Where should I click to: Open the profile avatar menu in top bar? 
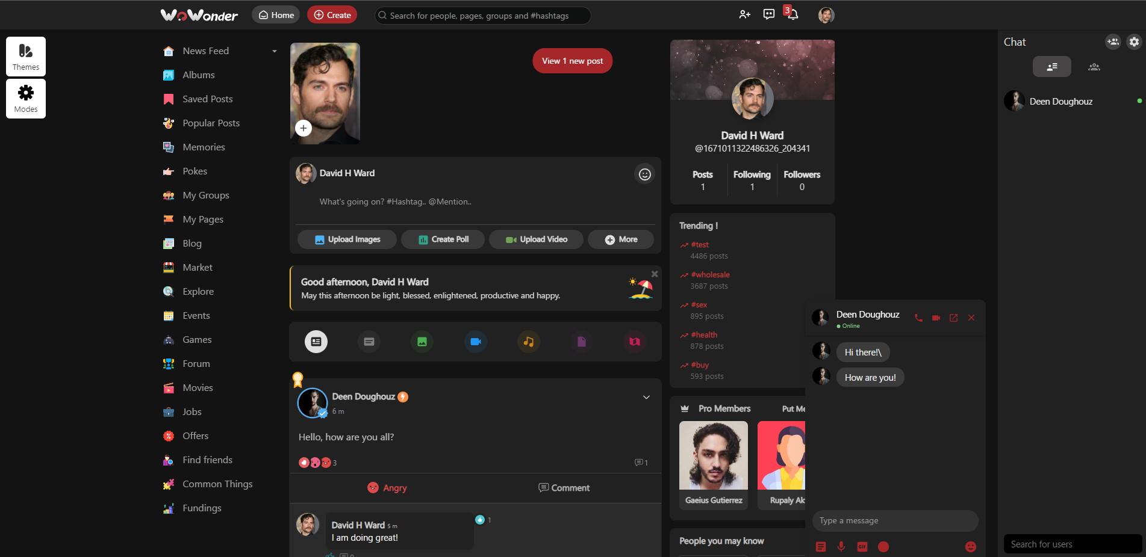(826, 15)
